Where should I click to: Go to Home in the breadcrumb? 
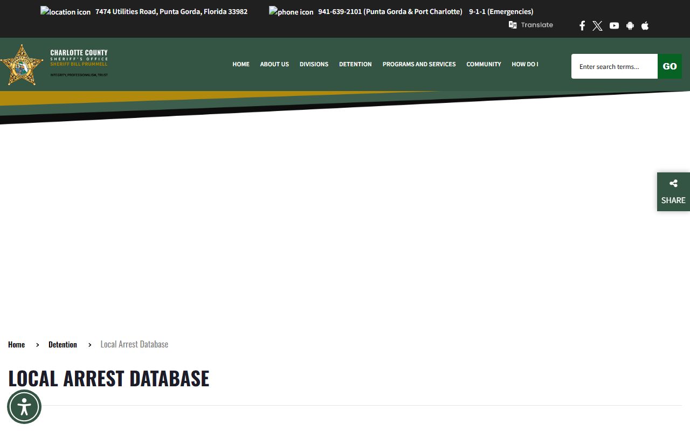coord(16,344)
